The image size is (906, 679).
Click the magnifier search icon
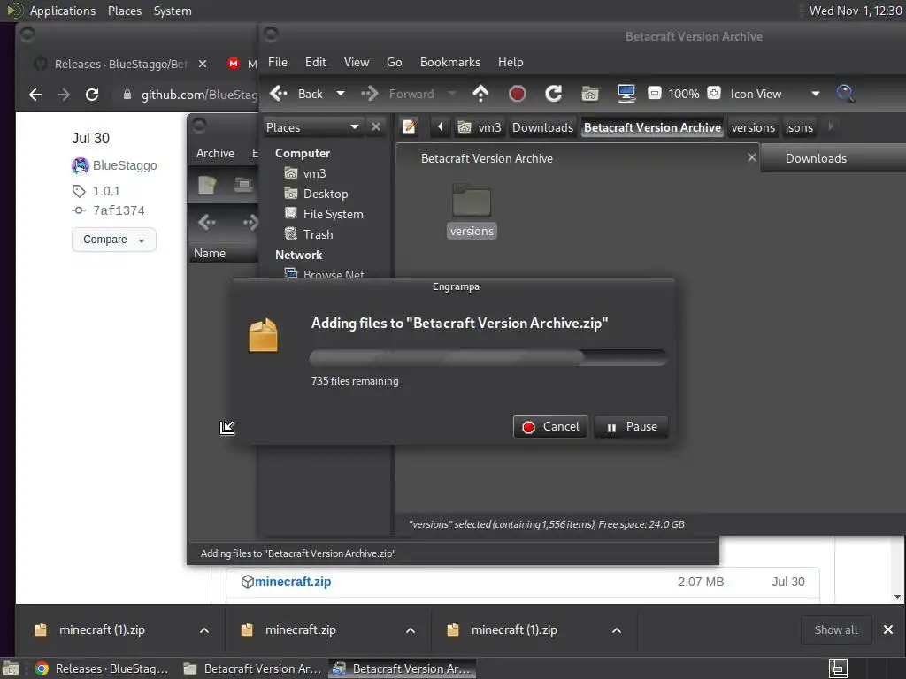coord(845,94)
